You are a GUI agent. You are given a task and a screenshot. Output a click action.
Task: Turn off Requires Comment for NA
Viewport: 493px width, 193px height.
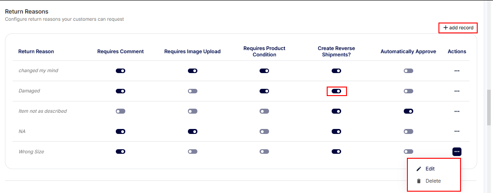tap(120, 131)
